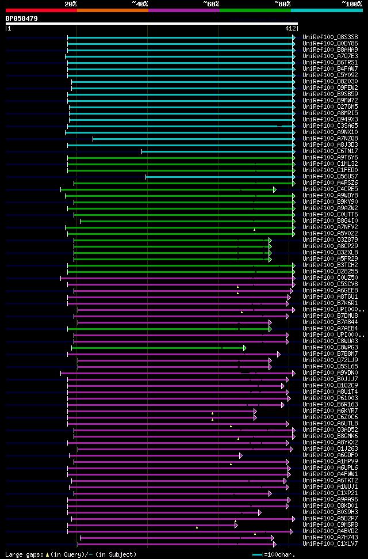Click the UniRef100_C1XP21 label
The height and width of the screenshot is (559, 368).
pos(330,494)
